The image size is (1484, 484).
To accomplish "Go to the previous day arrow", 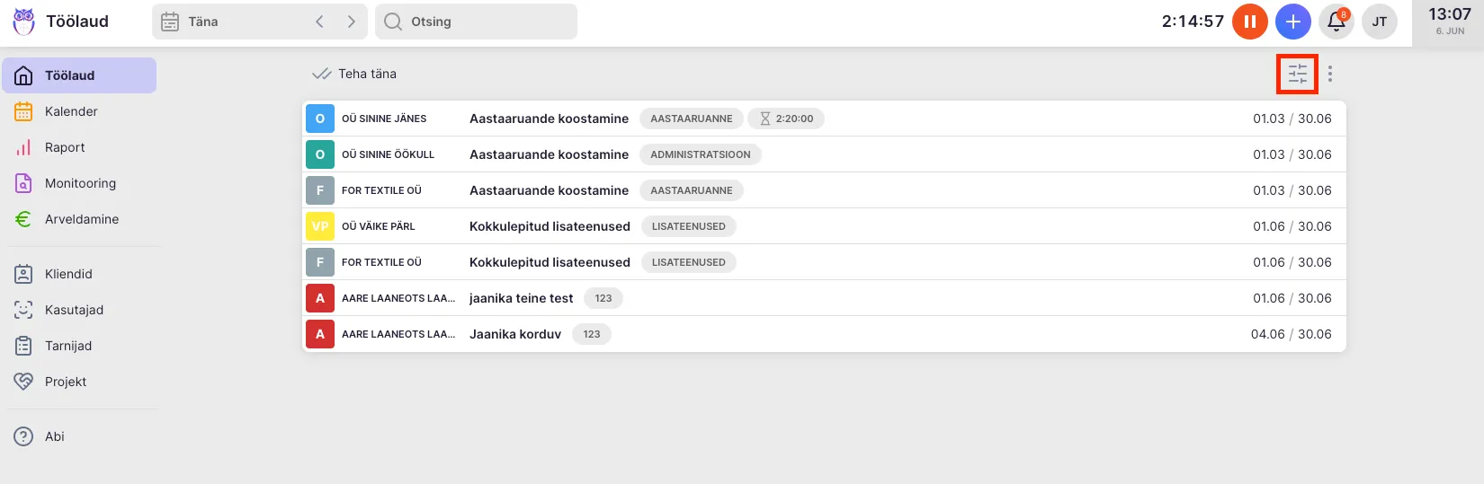I will 319,22.
